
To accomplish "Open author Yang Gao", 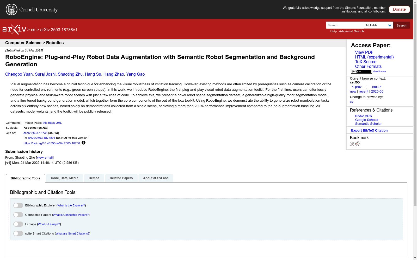I will point(136,74).
